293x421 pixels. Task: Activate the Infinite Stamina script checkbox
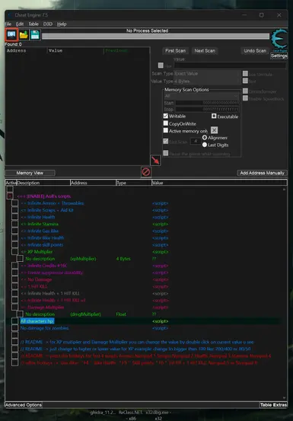14,224
